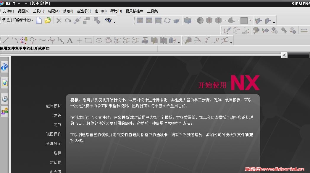
Task: Open the 工具(T) menu
Action: coord(38,11)
